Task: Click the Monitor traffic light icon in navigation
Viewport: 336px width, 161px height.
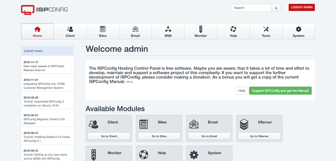Action: 200,29
